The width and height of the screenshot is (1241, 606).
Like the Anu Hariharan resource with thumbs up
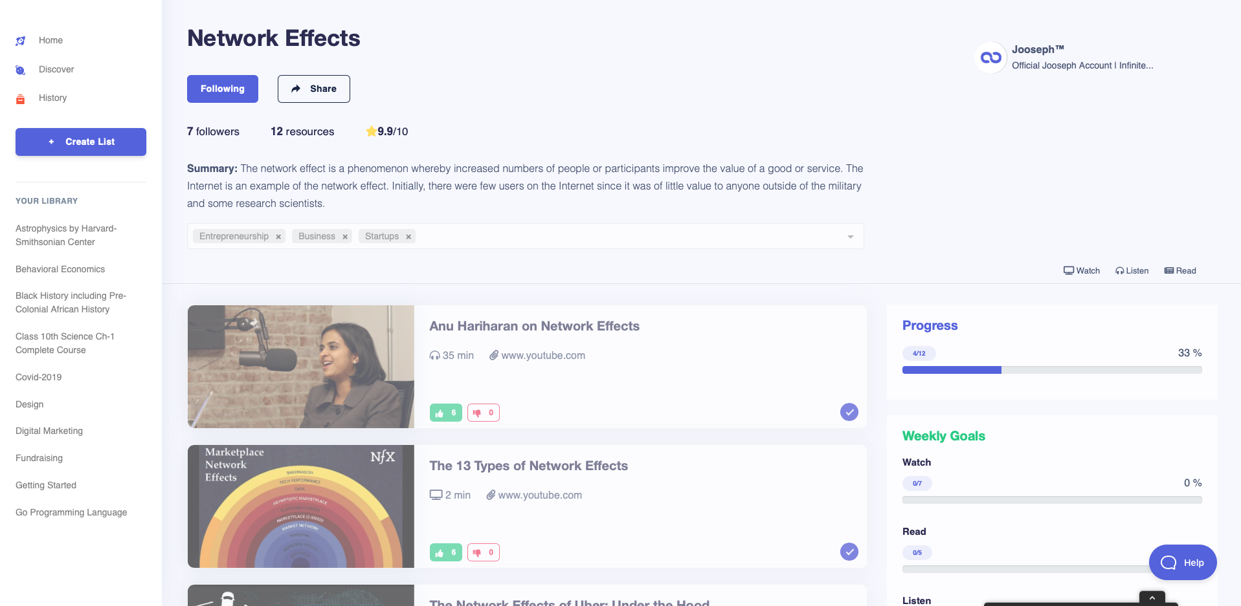(x=445, y=413)
